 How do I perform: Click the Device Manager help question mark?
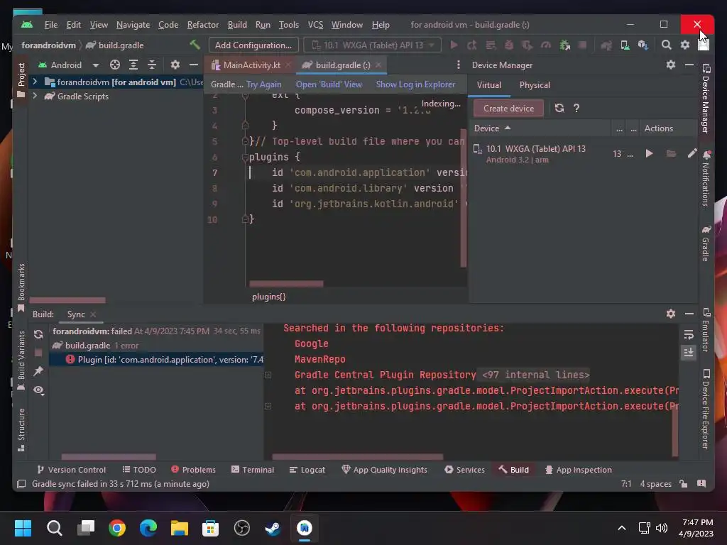[576, 108]
